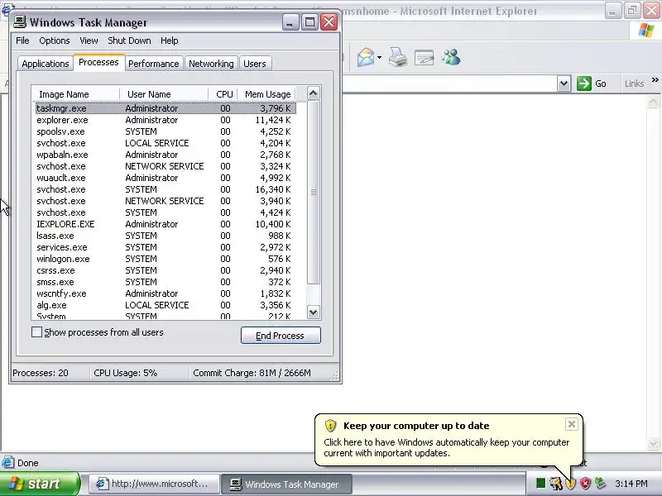662x496 pixels.
Task: Enable Show processes from all users
Action: click(x=36, y=332)
